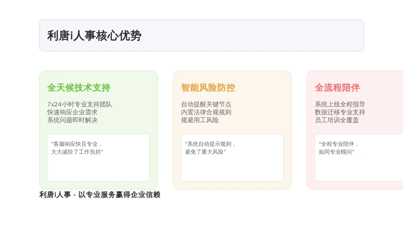Click the 避免了重大风险 quote line

[205, 152]
